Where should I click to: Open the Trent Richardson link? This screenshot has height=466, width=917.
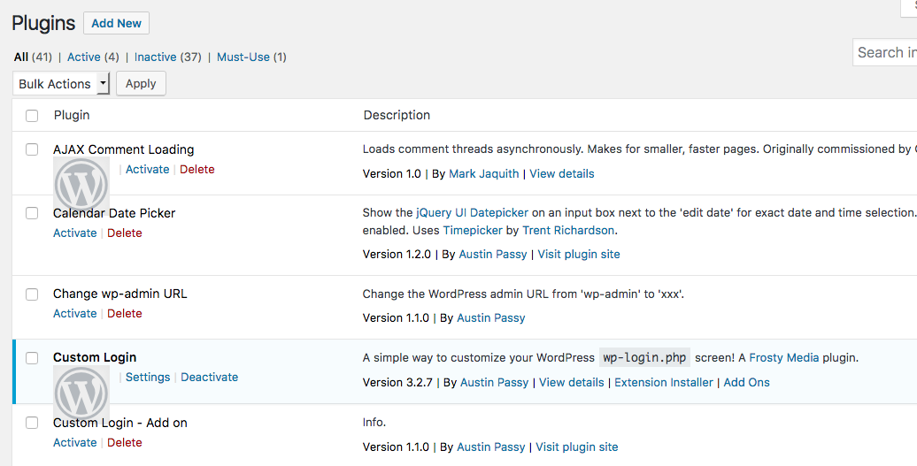(x=568, y=230)
